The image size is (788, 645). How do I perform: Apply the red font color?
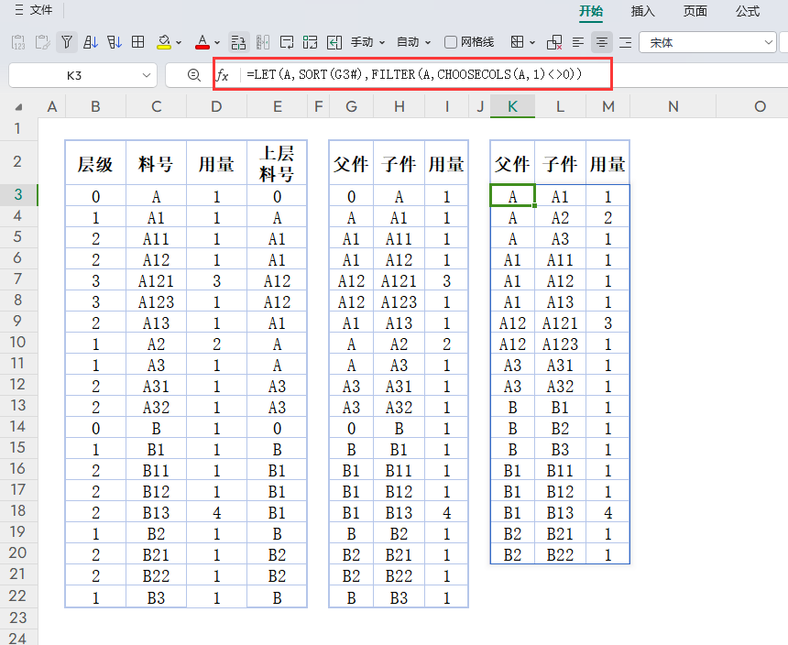pos(202,42)
